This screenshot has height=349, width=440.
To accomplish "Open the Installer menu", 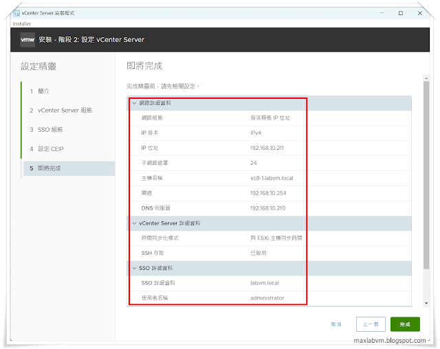I will (x=21, y=24).
